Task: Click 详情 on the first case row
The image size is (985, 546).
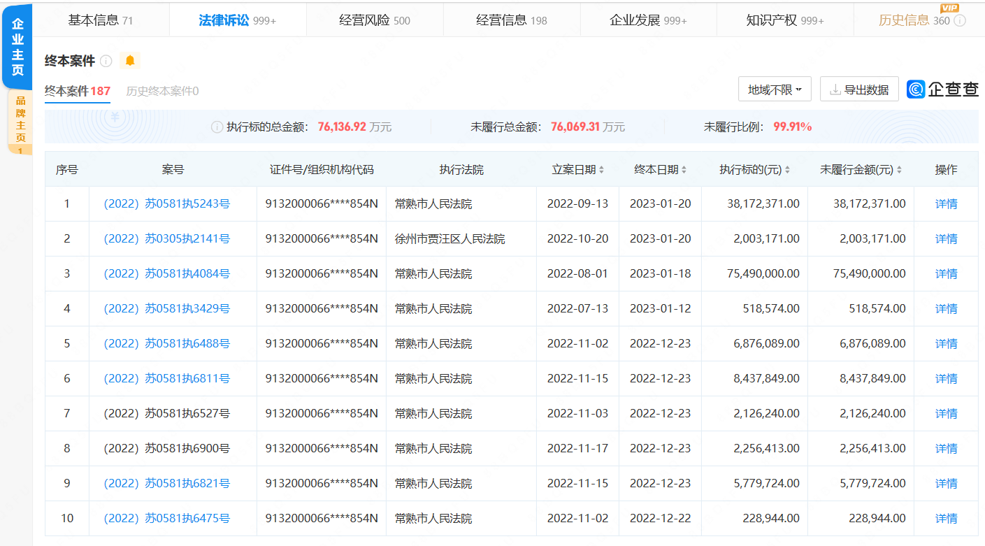Action: 945,203
